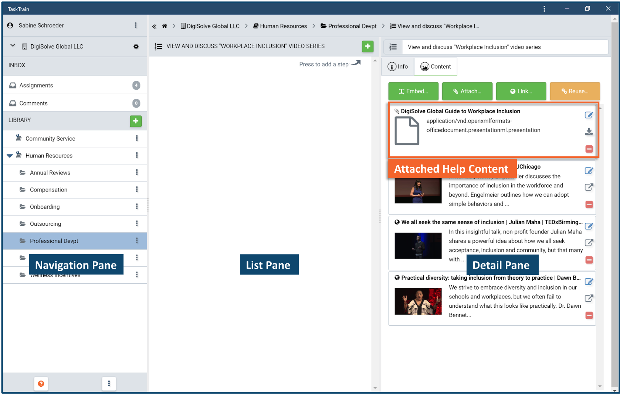Click the Practical diversity video thumbnail

(x=418, y=301)
